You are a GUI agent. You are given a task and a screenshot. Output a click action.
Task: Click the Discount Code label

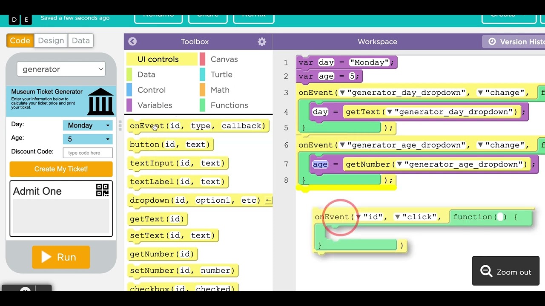(x=32, y=151)
